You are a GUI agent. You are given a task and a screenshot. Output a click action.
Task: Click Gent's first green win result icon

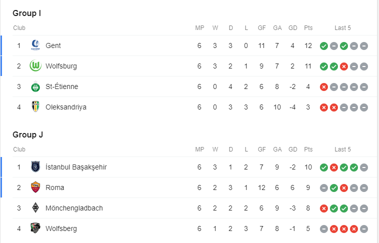tap(324, 46)
